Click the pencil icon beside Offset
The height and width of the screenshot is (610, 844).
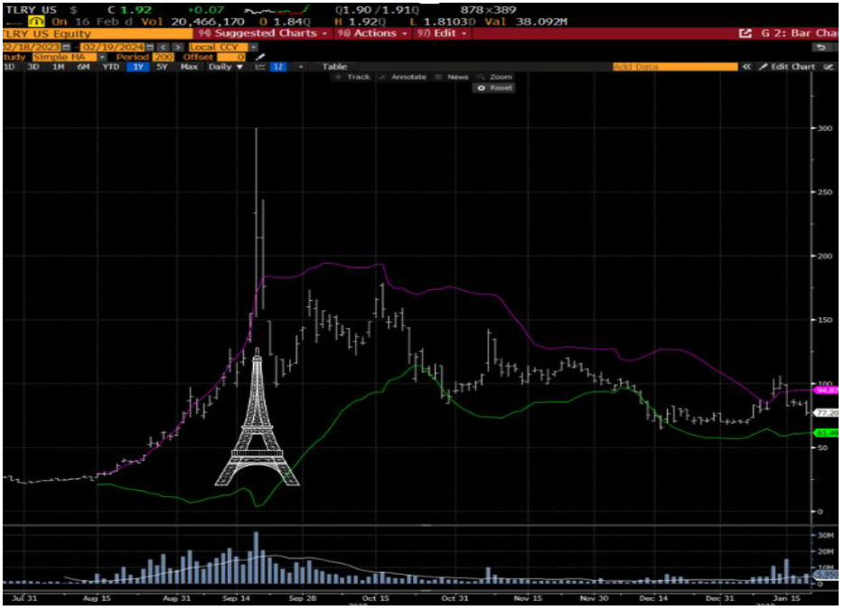tap(260, 57)
